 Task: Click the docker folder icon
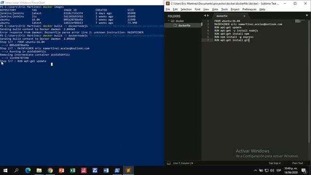[173, 21]
